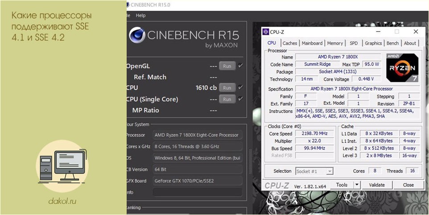The image size is (429, 215).
Task: Click the Ext. Family value '17'
Action: (x=306, y=103)
